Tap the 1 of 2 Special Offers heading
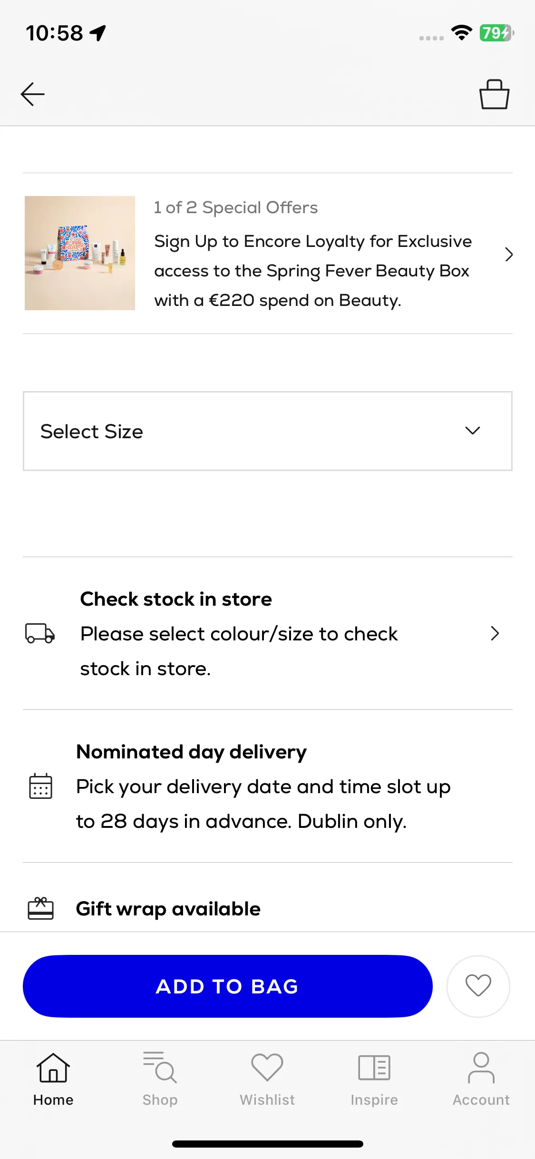535x1159 pixels. [x=236, y=207]
